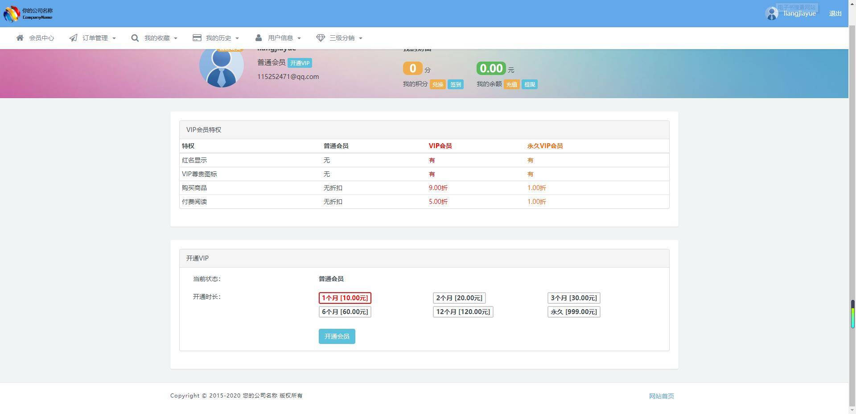This screenshot has width=856, height=414.
Task: Click the liangjiayue username in header
Action: pos(800,13)
